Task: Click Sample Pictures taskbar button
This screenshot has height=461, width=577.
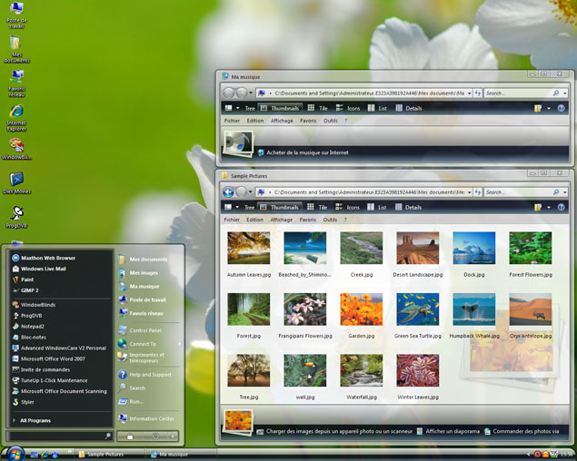Action: tap(110, 455)
